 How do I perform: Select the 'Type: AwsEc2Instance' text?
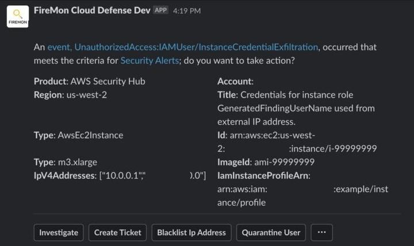point(78,135)
